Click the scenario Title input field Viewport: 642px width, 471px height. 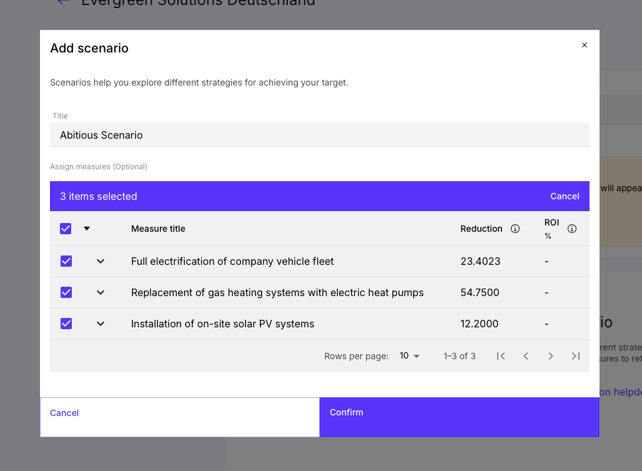click(x=320, y=135)
